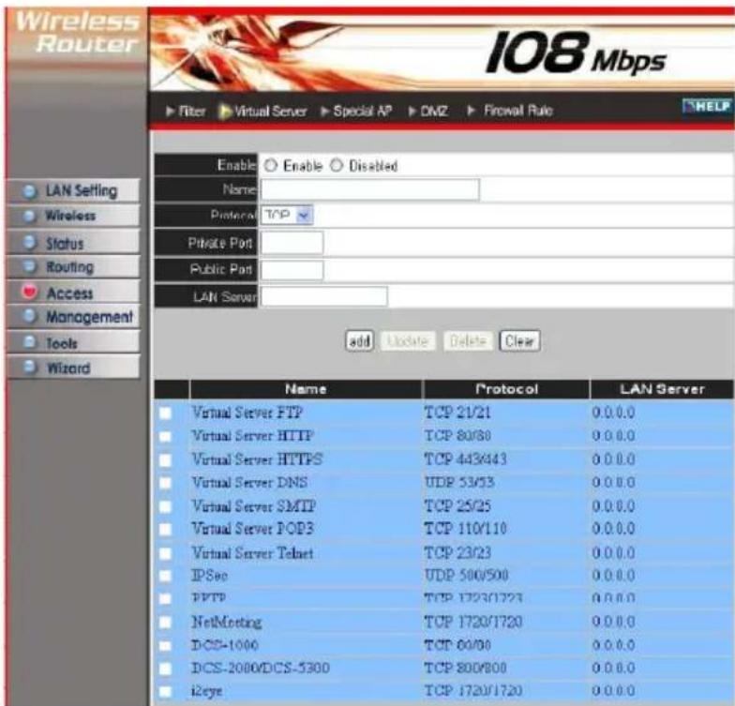Viewport: 735px width, 706px height.
Task: Click the arrow icon beside Virtual Server
Action: coord(225,112)
